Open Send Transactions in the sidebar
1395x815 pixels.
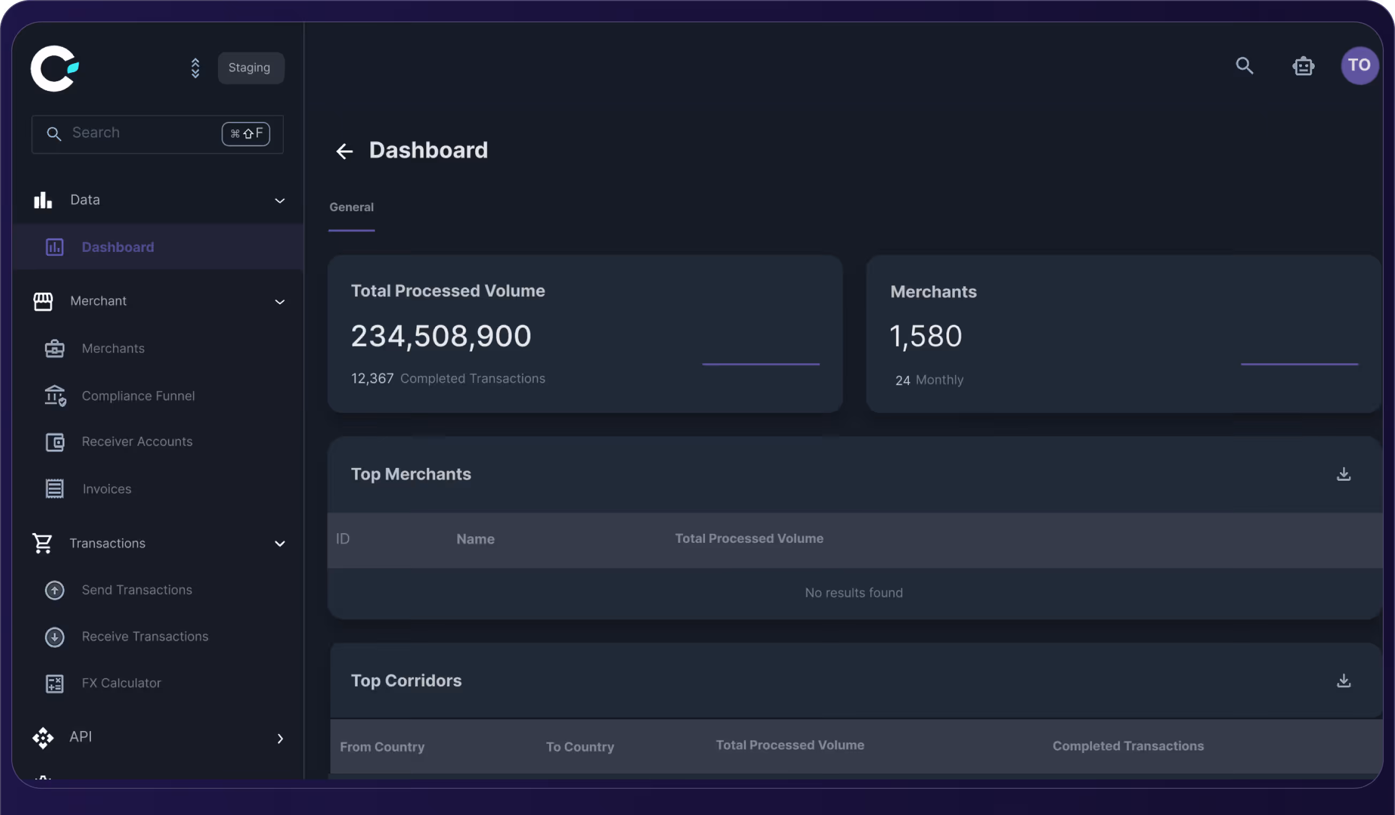tap(137, 590)
